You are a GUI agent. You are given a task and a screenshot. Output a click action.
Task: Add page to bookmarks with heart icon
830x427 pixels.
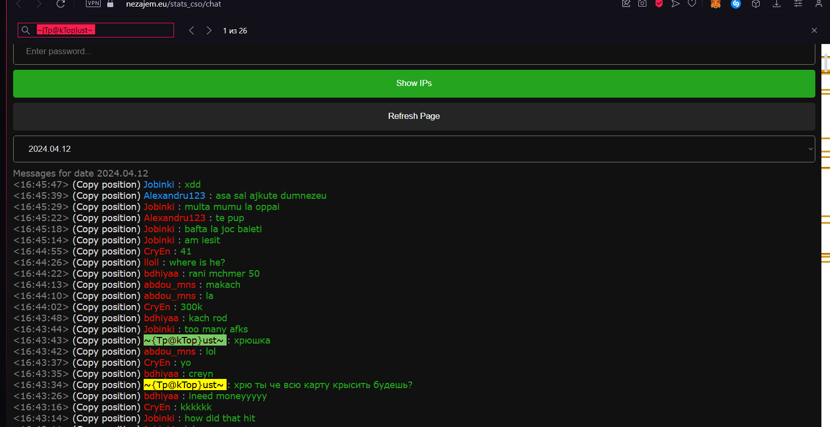click(x=692, y=4)
